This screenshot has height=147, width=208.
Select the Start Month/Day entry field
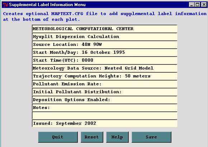[104, 52]
